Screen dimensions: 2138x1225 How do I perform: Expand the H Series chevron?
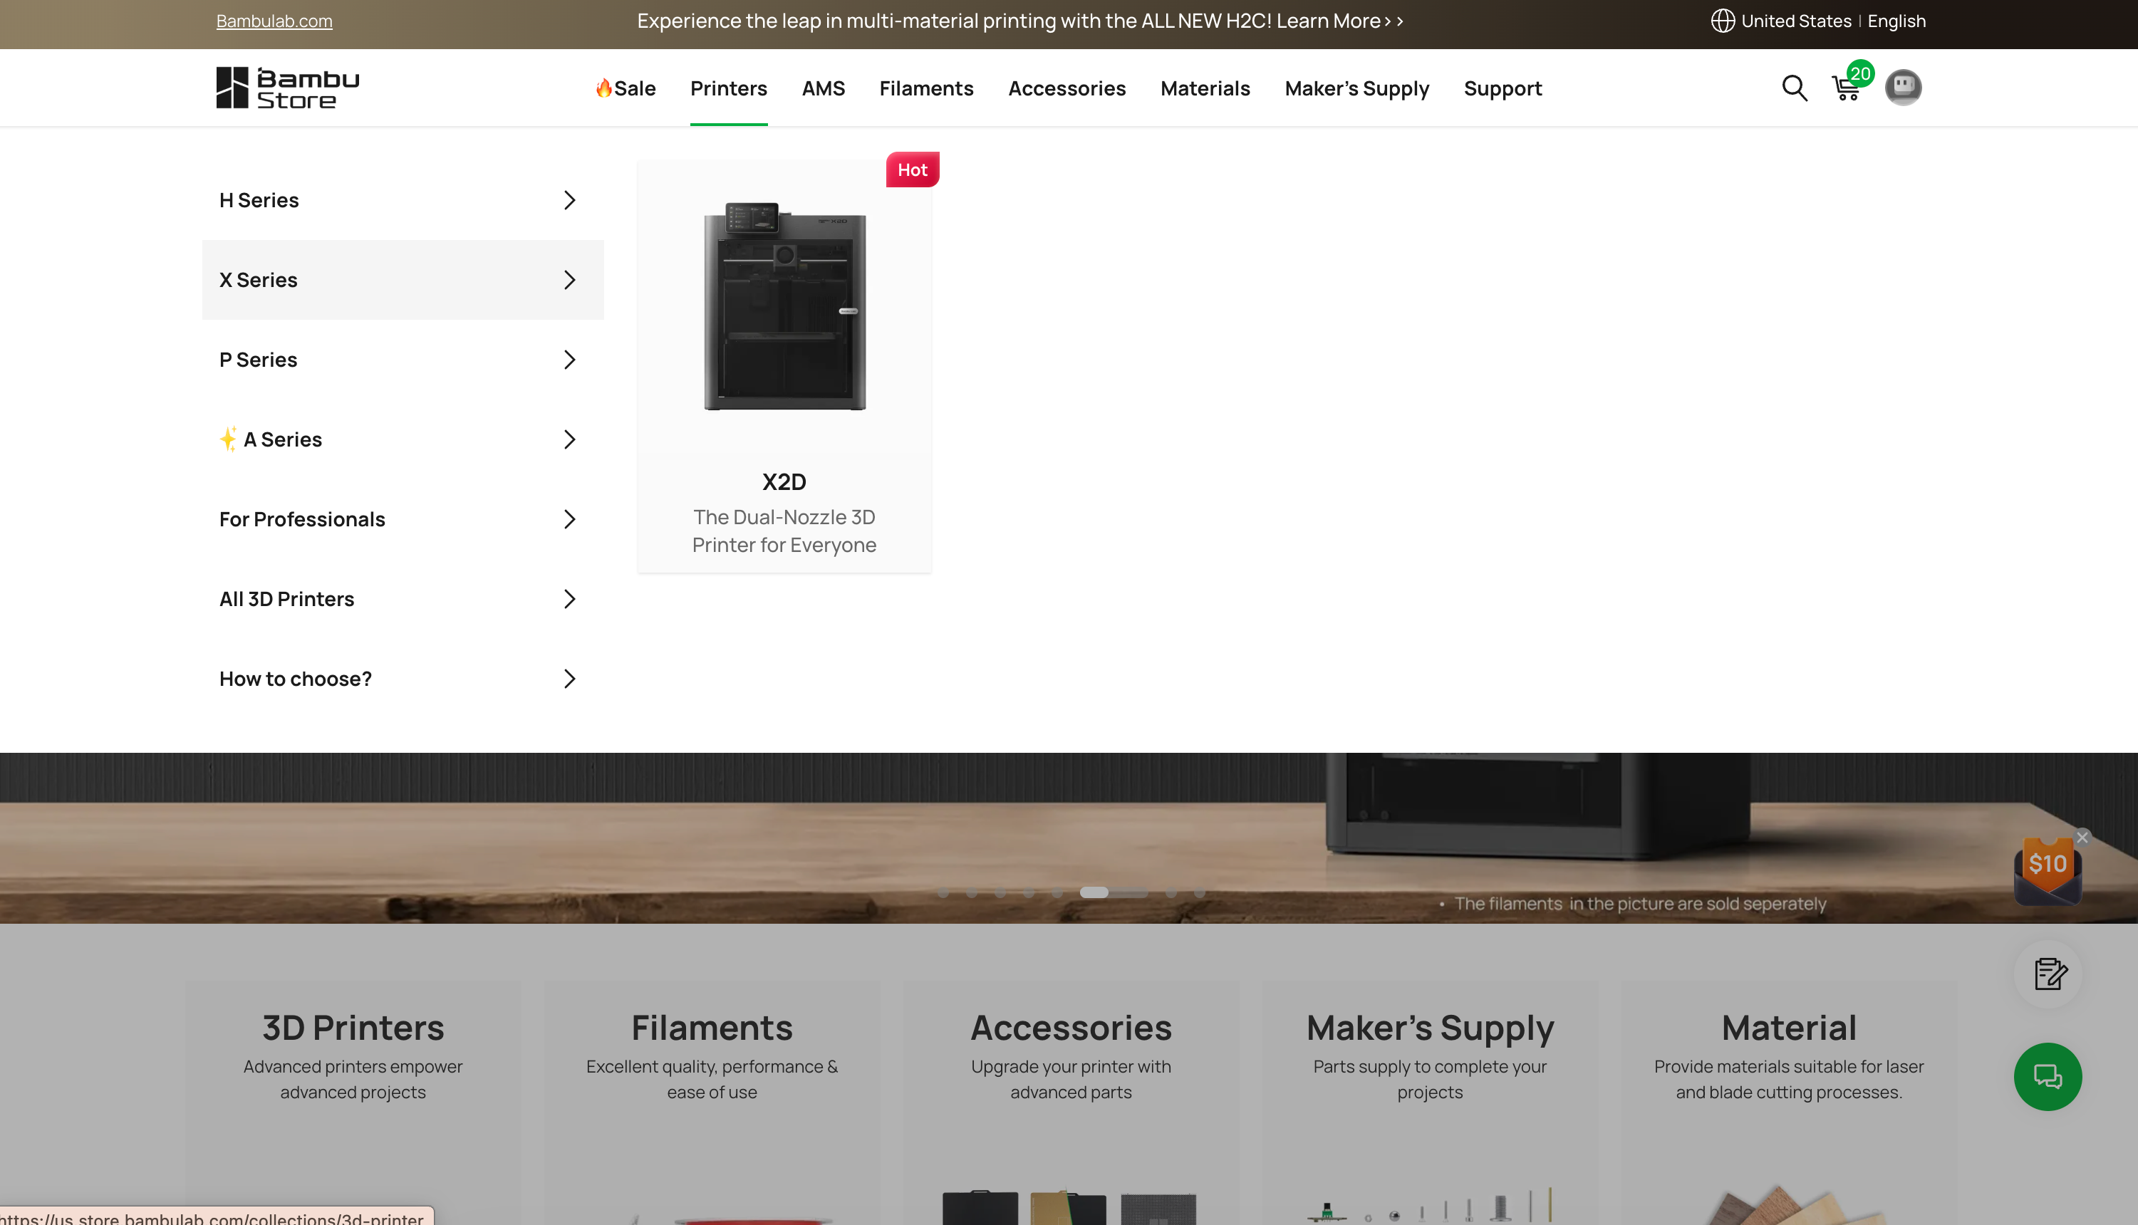(x=570, y=200)
